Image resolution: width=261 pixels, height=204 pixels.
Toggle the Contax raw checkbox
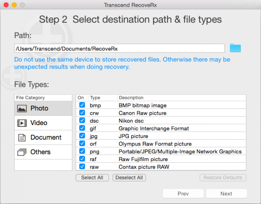[82, 167]
